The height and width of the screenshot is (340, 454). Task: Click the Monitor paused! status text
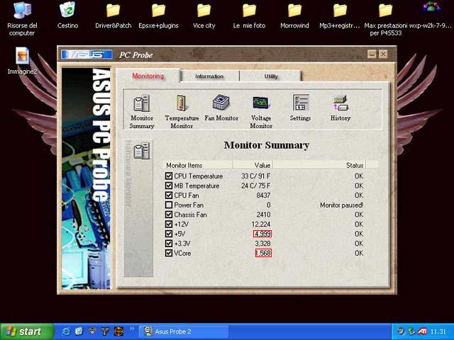pyautogui.click(x=341, y=205)
